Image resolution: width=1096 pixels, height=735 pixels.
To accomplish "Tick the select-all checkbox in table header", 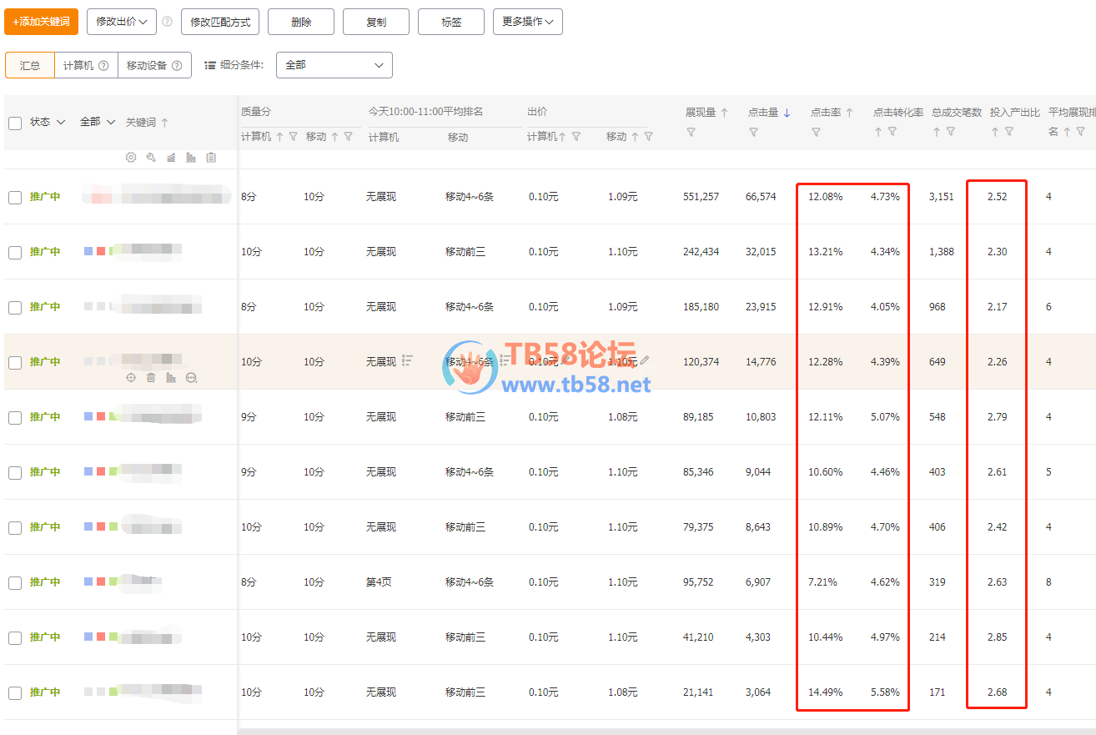I will click(15, 123).
